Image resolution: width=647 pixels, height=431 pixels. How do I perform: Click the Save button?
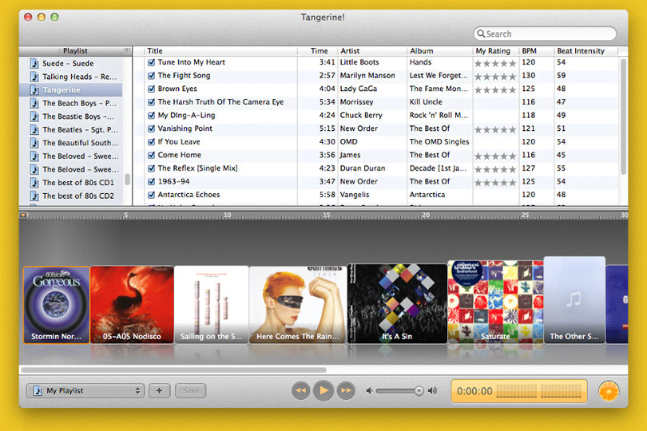(190, 390)
